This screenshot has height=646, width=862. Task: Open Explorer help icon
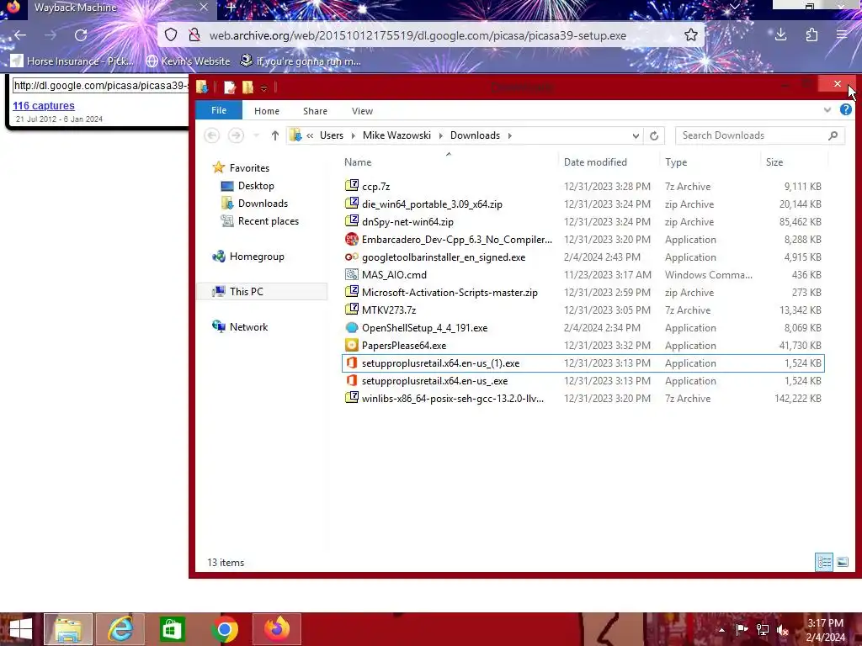pyautogui.click(x=845, y=110)
